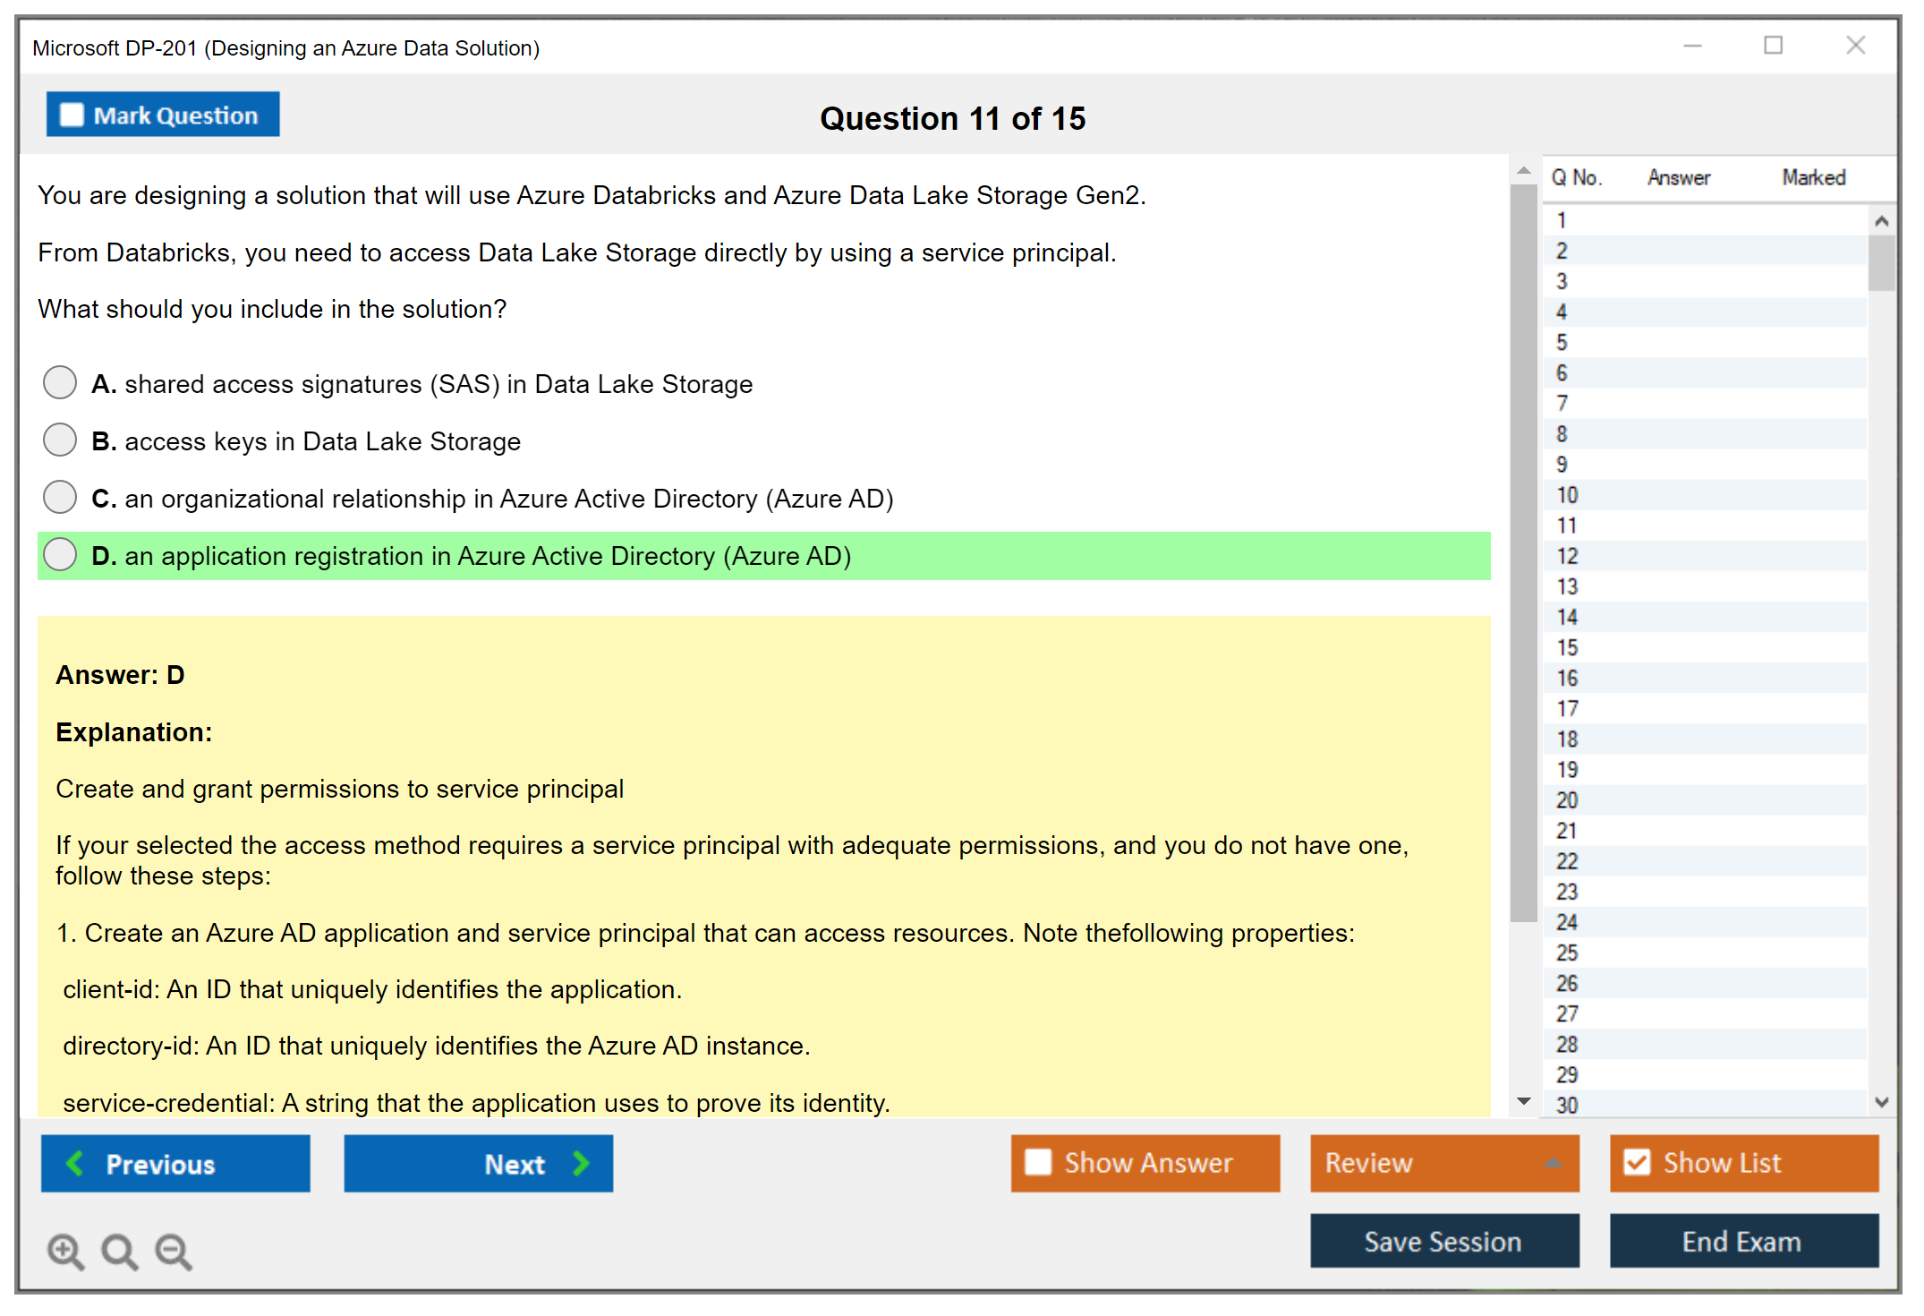Viewport: 1924px width, 1316px height.
Task: Toggle the Show Answer checkbox
Action: point(1038,1162)
